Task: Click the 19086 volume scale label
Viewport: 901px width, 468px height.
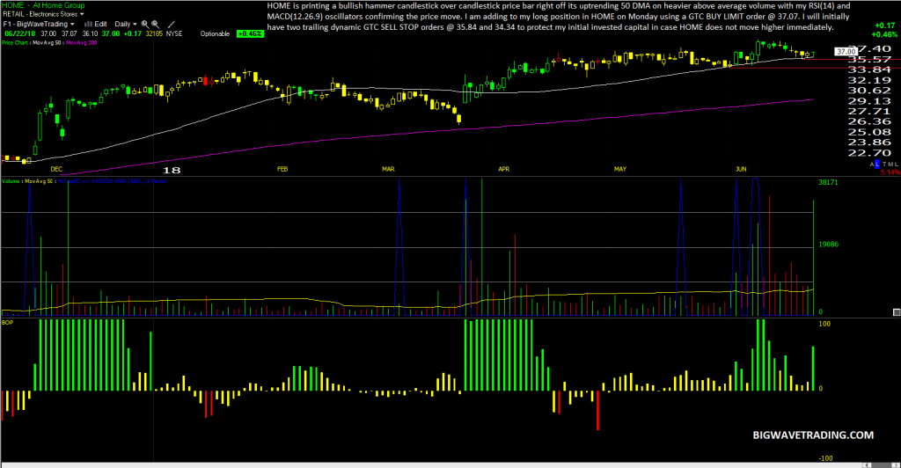Action: (x=828, y=245)
